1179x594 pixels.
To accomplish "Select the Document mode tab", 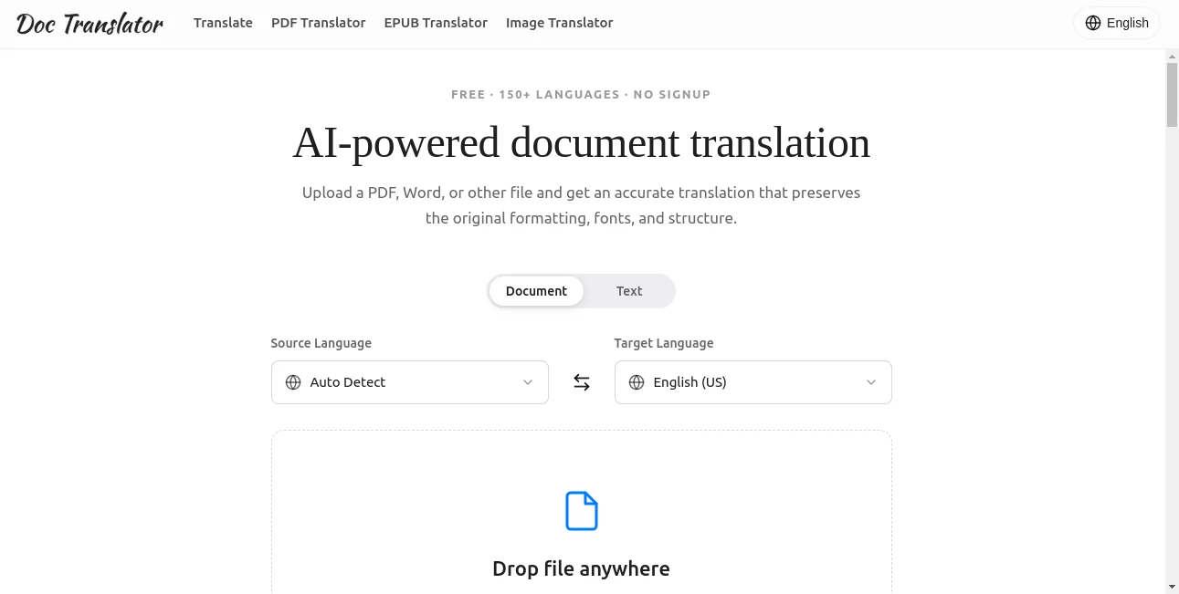I will (536, 291).
